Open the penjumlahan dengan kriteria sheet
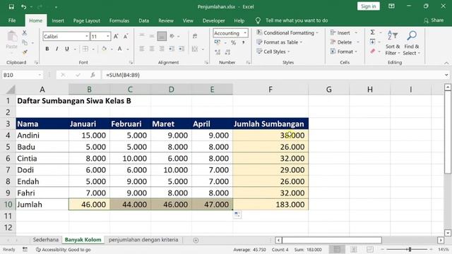Viewport: 452px width, 254px height. (143, 240)
